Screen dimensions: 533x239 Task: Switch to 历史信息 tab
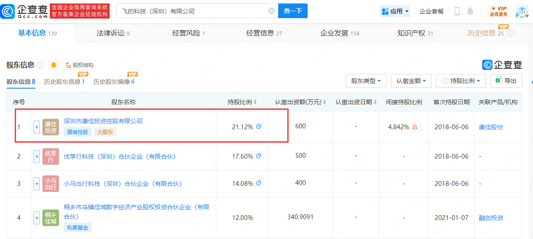pos(485,33)
